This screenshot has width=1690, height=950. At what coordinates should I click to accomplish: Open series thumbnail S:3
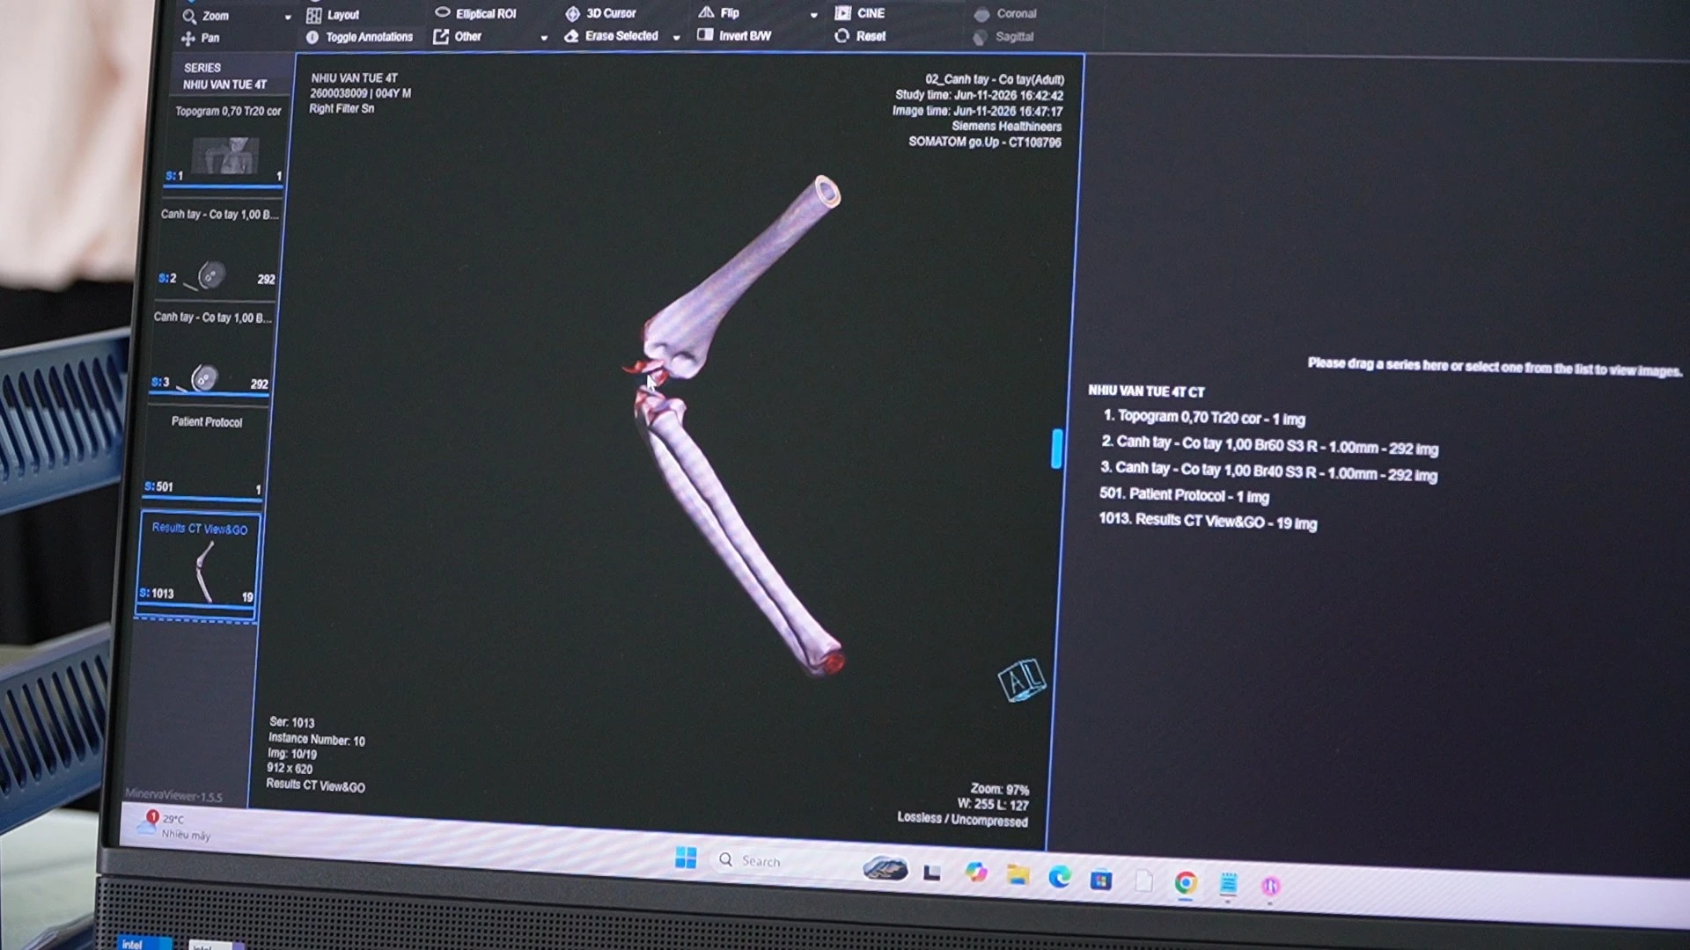[x=211, y=353]
